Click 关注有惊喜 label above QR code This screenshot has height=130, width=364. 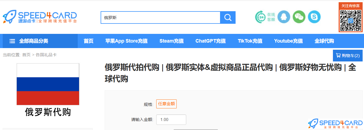pyautogui.click(x=351, y=6)
